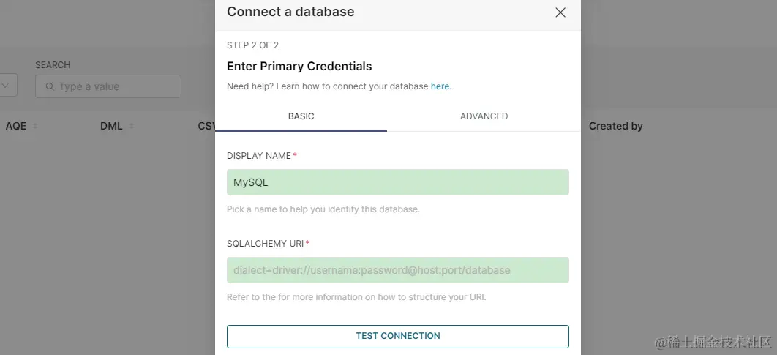The width and height of the screenshot is (777, 355).
Task: Open the ADVANCED tab
Action: point(484,116)
